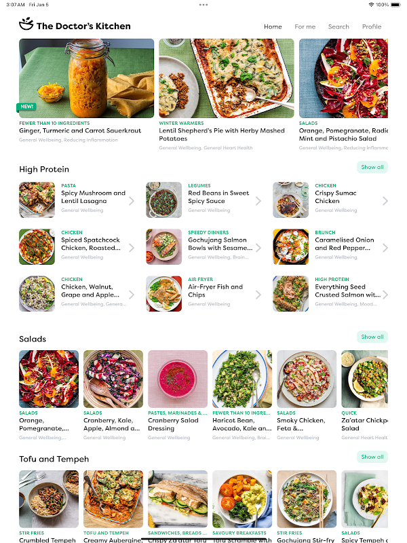Open Crispy Sumac Chicken chevron arrow

coord(385,201)
